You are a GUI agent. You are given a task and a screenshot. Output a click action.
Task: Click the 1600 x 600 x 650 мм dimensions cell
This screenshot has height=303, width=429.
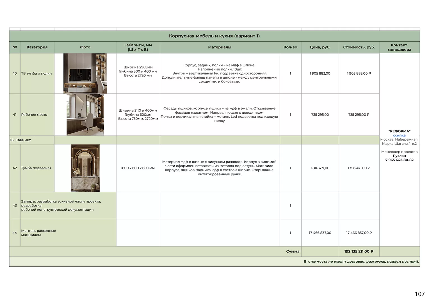coord(138,168)
